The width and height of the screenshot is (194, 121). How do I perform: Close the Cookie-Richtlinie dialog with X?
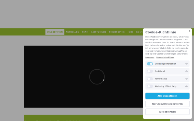189,31
